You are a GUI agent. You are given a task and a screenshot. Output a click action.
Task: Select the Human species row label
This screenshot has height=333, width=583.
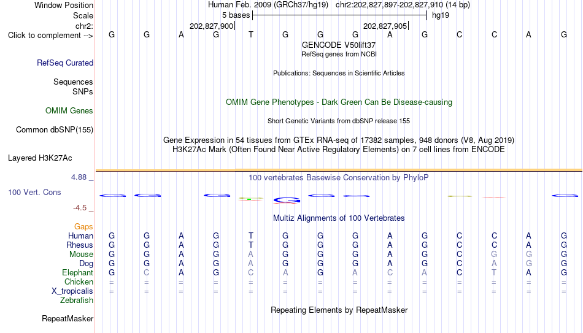click(x=80, y=235)
